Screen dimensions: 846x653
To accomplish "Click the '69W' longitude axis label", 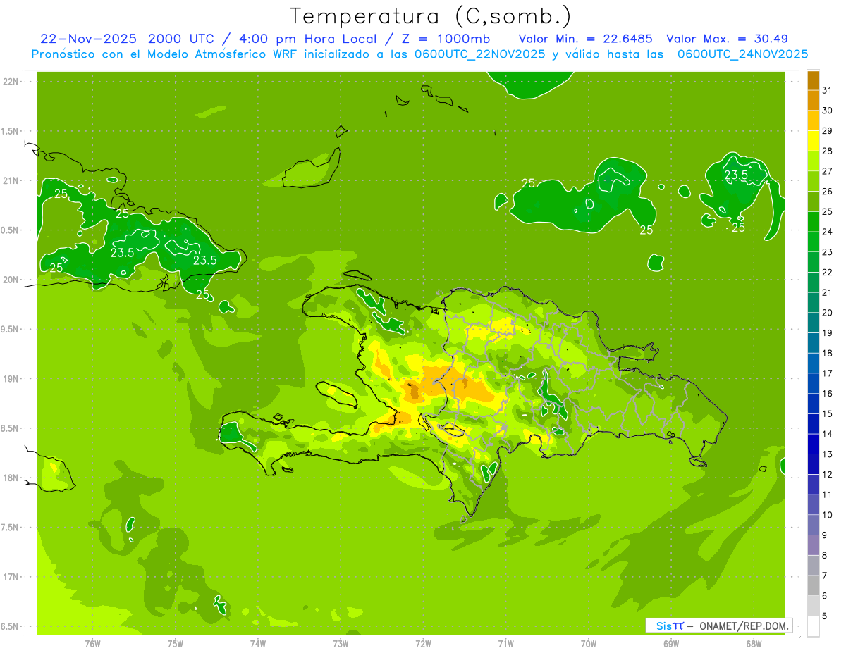I will tap(671, 643).
